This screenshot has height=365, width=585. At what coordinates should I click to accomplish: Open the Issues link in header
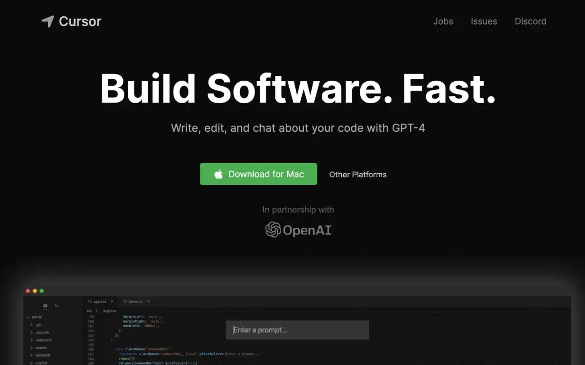(484, 21)
